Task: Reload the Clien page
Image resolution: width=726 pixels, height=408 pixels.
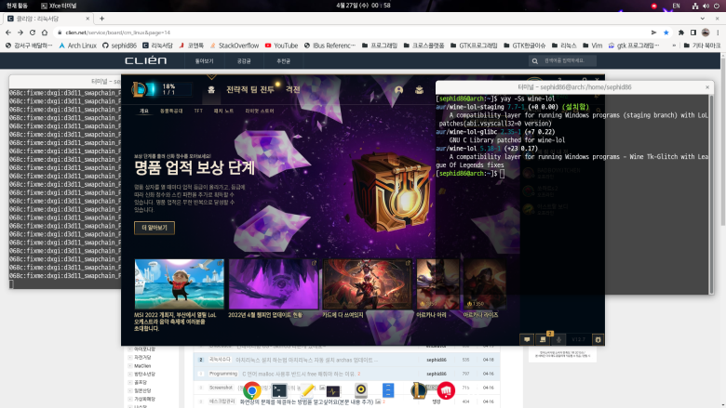Action: pyautogui.click(x=33, y=33)
